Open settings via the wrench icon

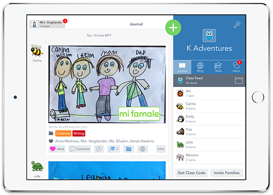click(x=237, y=25)
